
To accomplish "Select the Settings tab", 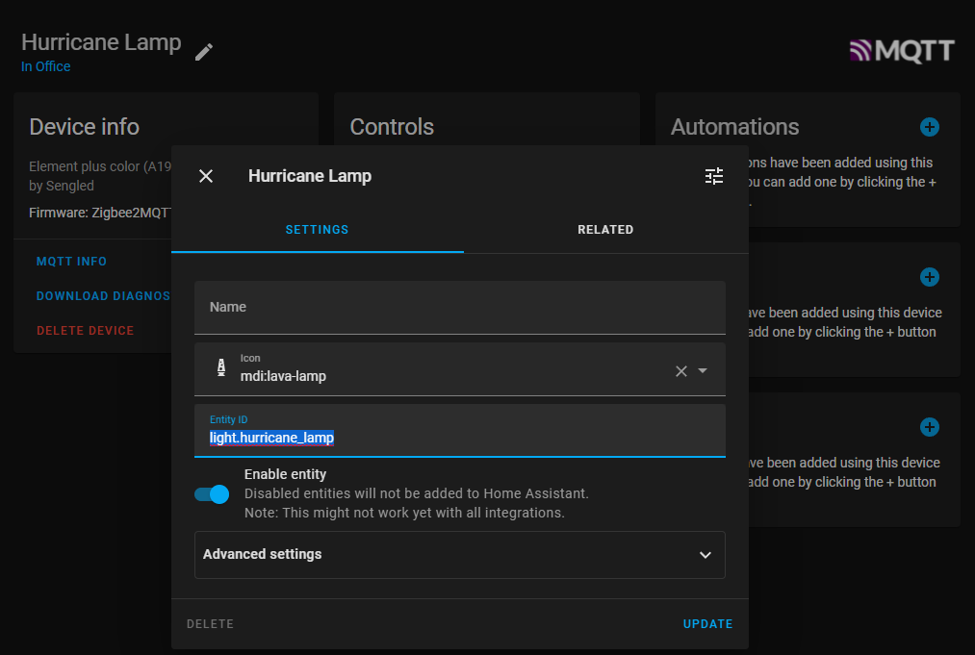I will tap(317, 230).
